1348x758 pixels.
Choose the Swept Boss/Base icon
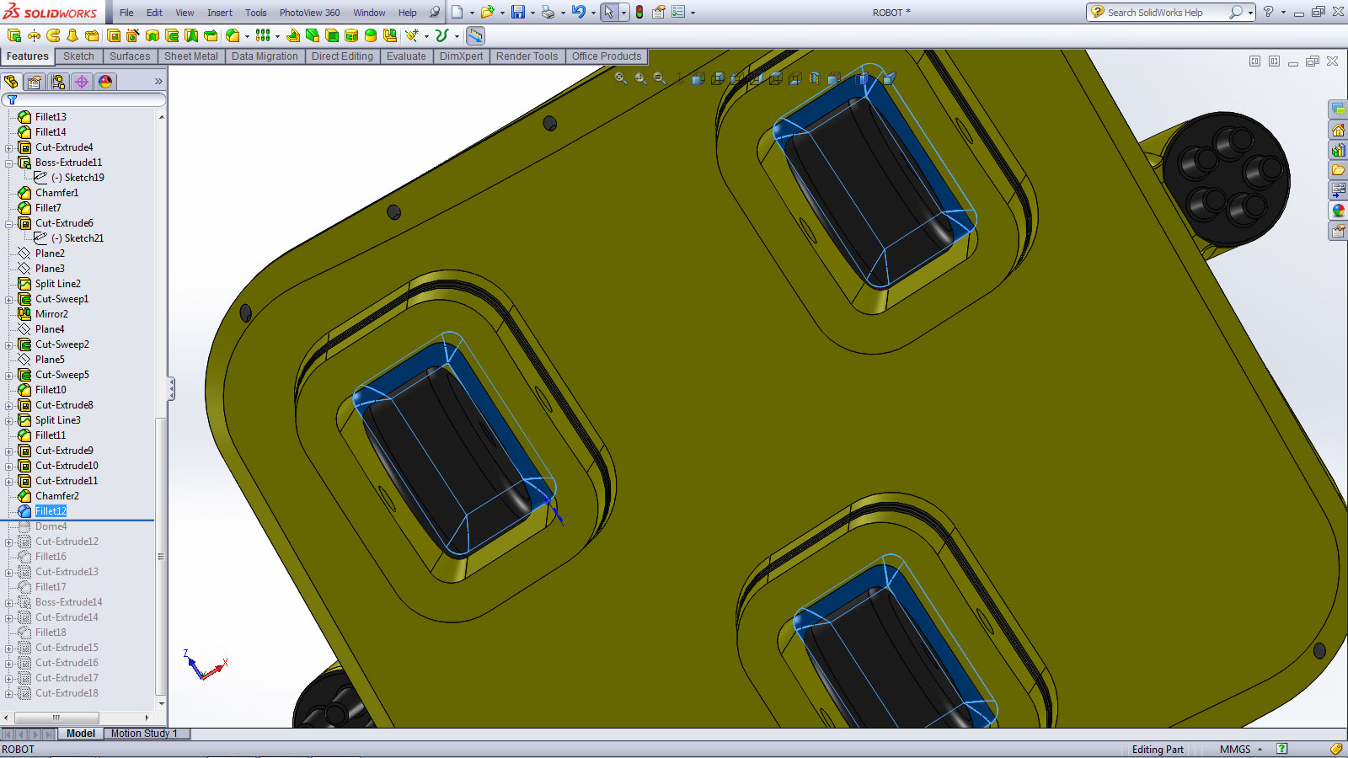click(53, 35)
